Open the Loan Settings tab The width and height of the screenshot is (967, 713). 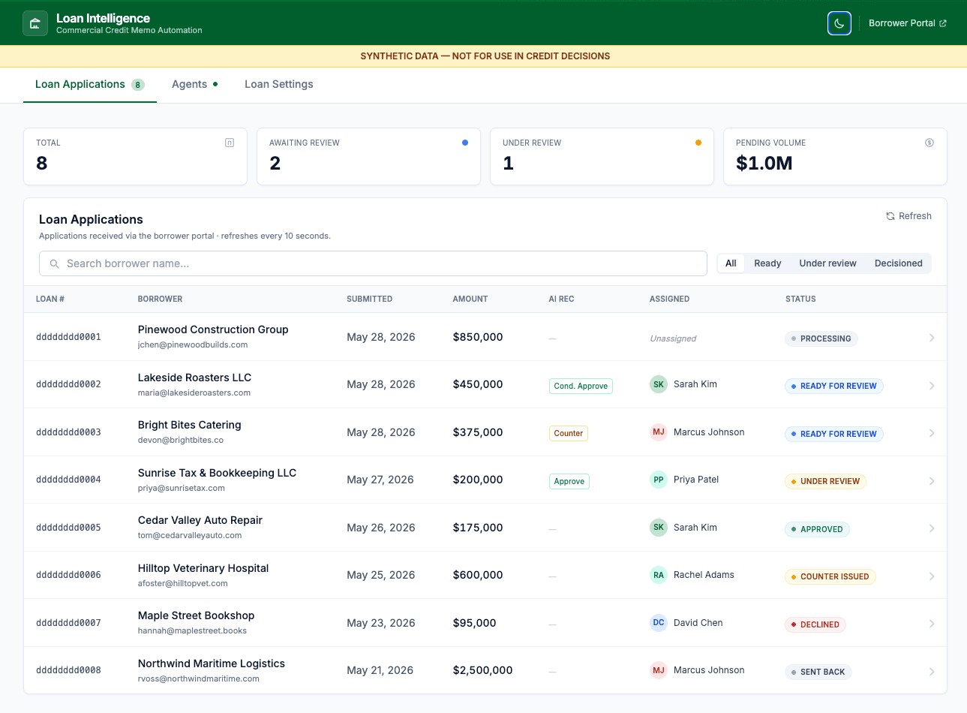point(279,85)
